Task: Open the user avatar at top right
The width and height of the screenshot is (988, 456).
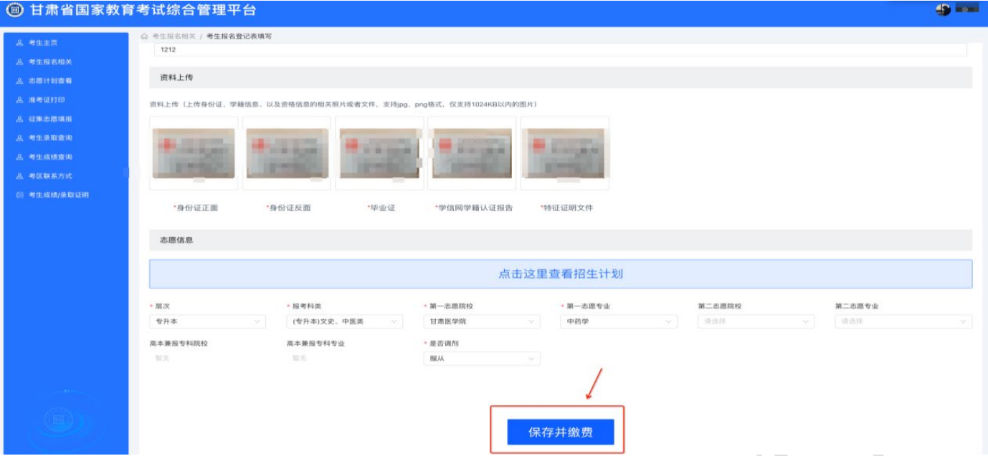Action: pos(944,9)
